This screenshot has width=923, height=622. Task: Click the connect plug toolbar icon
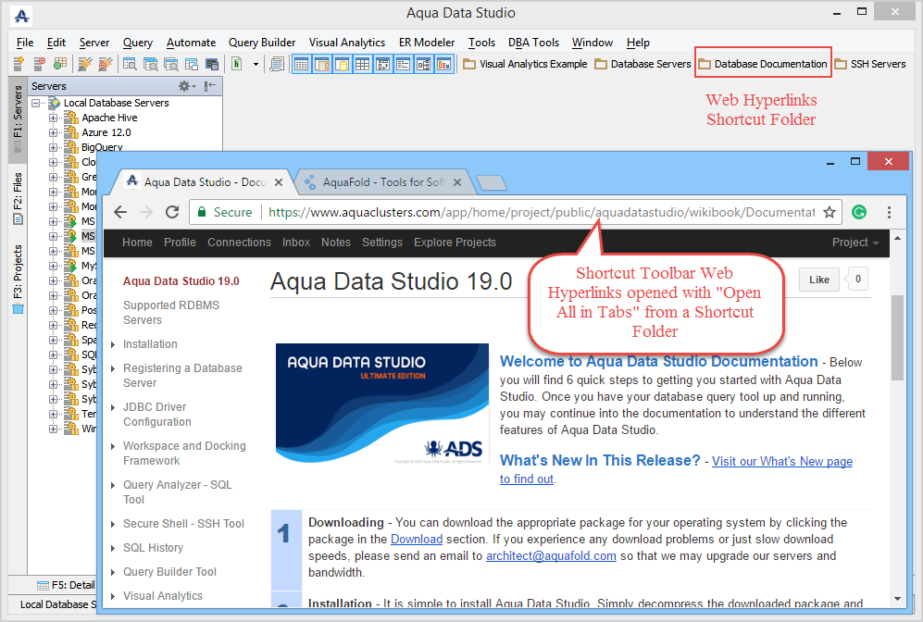85,64
